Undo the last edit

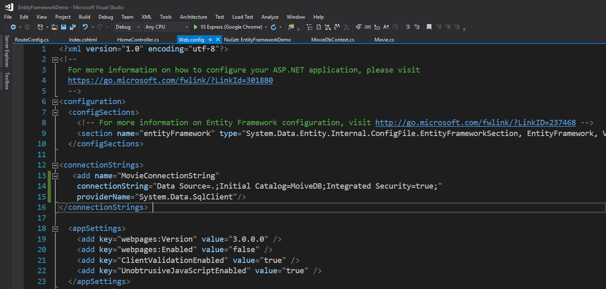click(86, 27)
